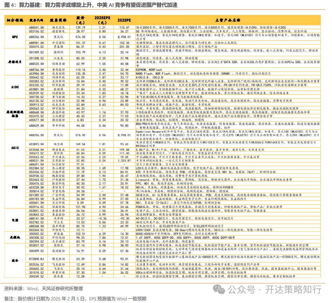This screenshot has width=332, height=303.
Task: Click stock code '603893.SH'
Action: 36,144
